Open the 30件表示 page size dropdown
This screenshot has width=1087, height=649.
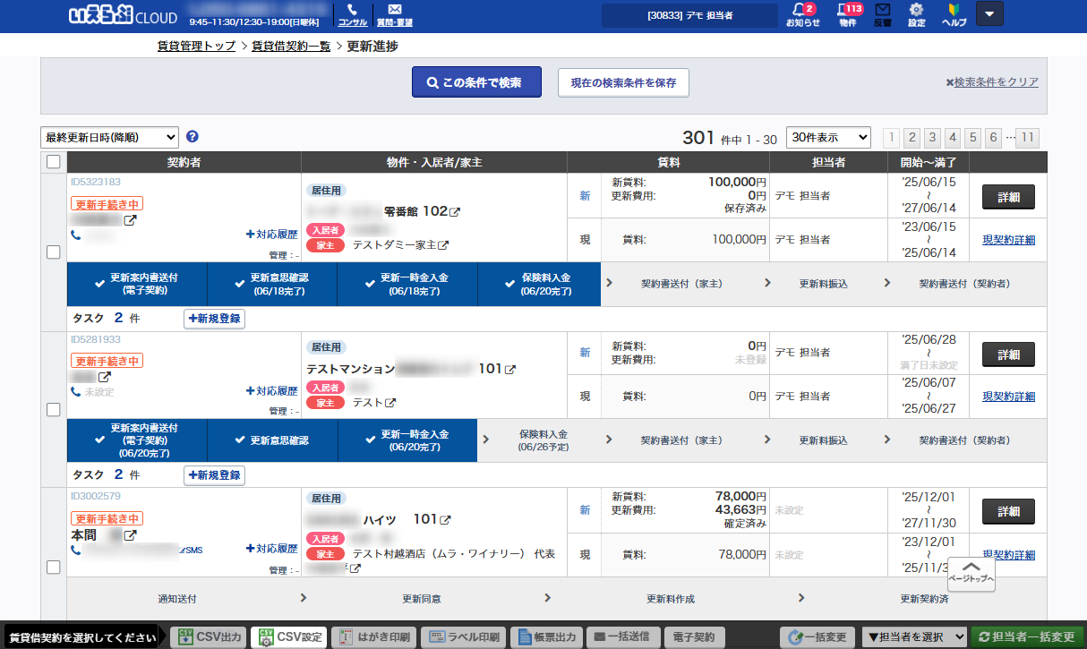click(x=828, y=137)
